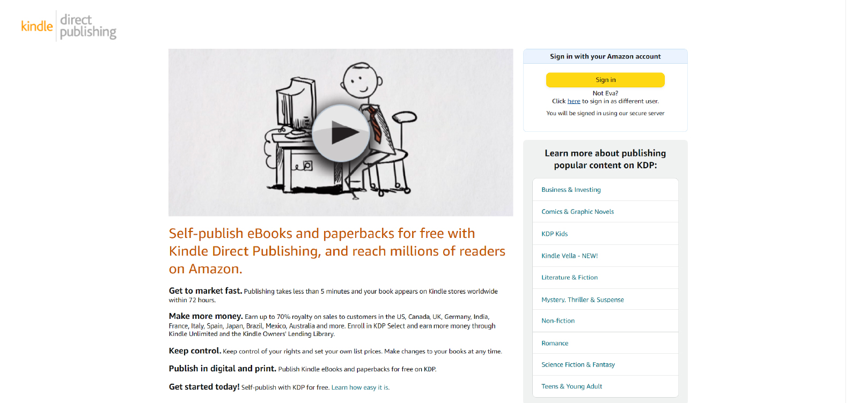Open the Non-fiction link

tap(558, 321)
